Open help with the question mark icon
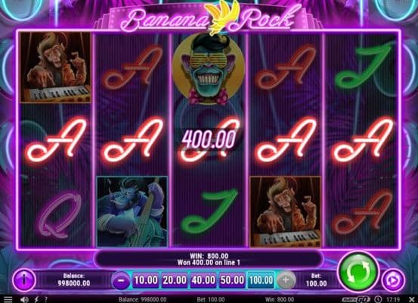 tap(46, 299)
